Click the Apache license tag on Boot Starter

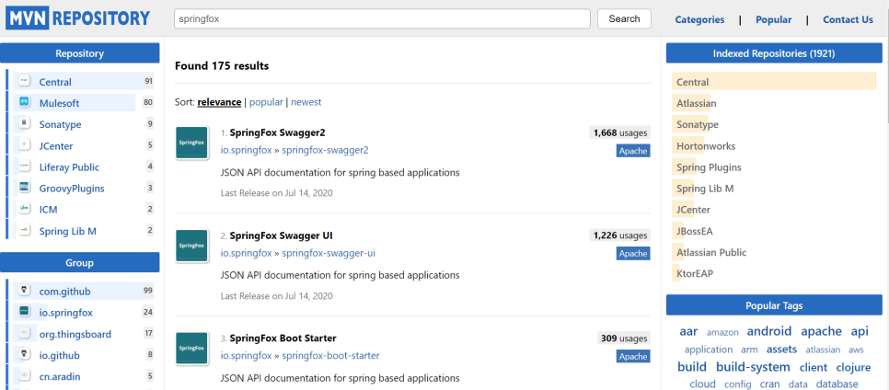[633, 357]
